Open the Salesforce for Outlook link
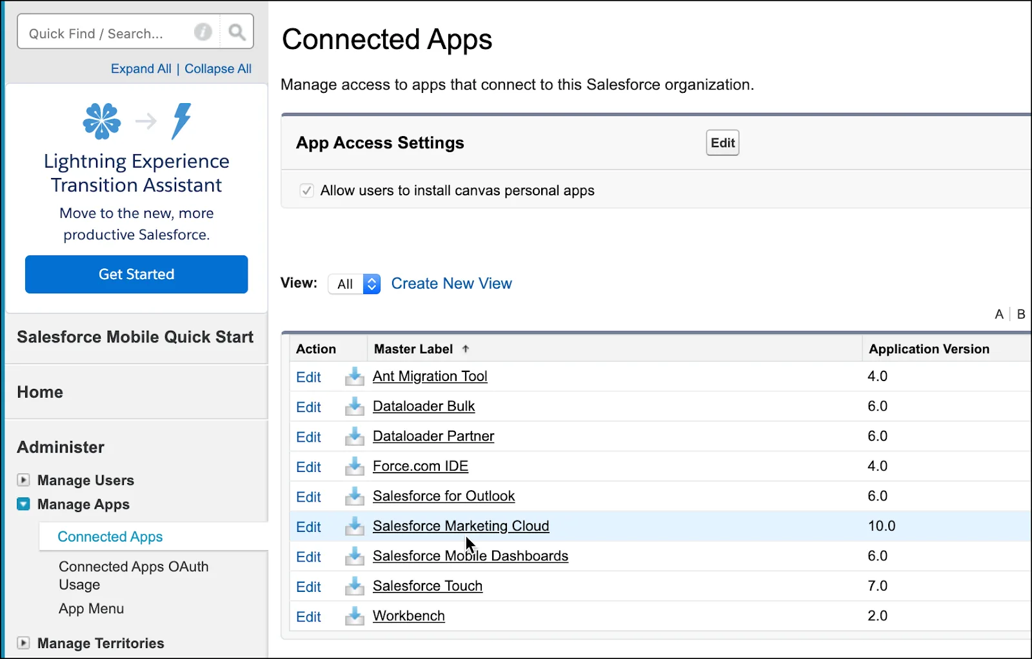This screenshot has height=659, width=1032. point(444,496)
